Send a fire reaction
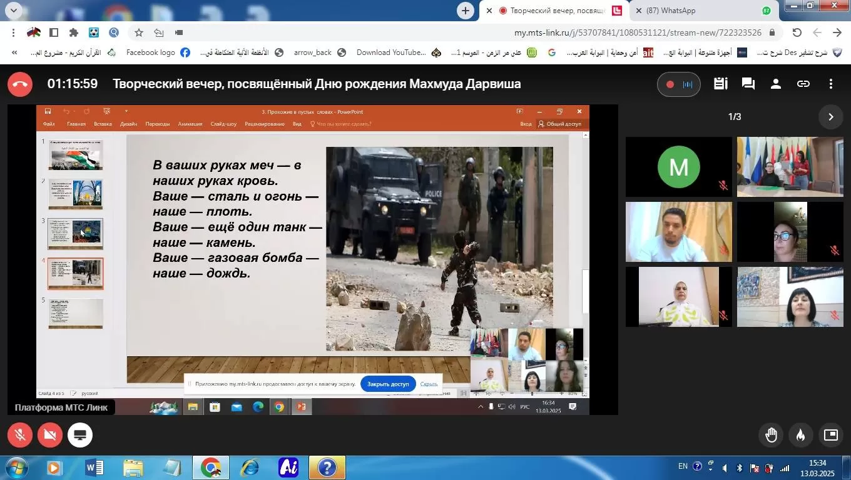The height and width of the screenshot is (480, 851). [x=800, y=435]
